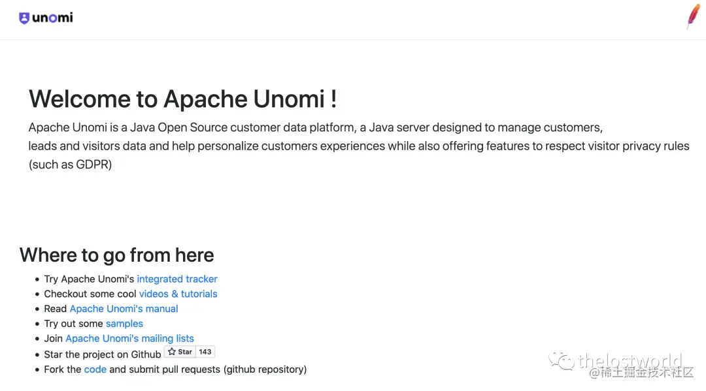This screenshot has width=706, height=391.
Task: Go to the samples link
Action: pos(124,324)
